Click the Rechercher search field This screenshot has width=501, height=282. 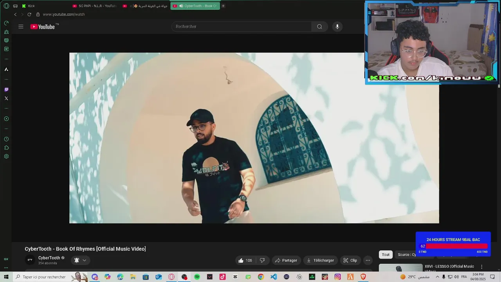(x=241, y=27)
